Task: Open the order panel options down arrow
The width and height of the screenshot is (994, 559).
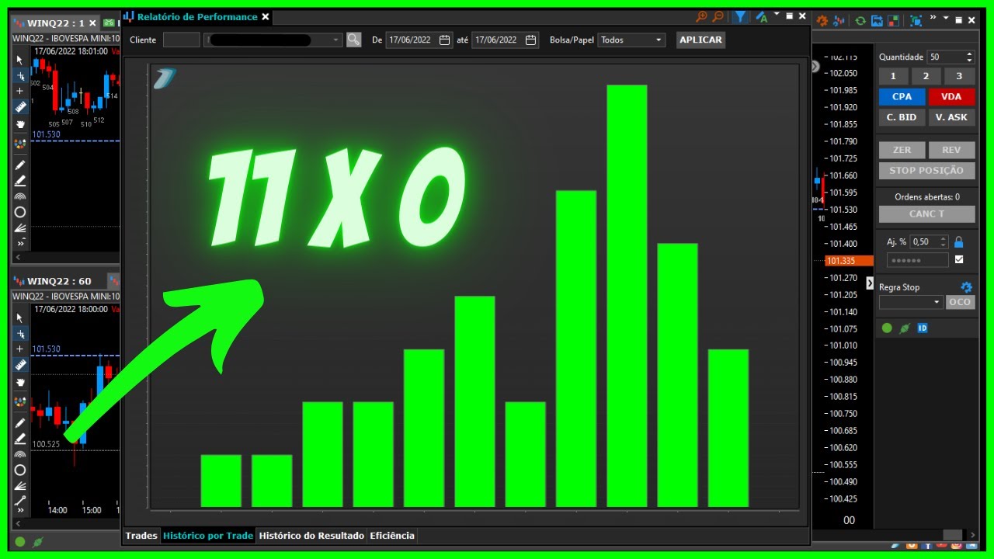Action: click(945, 19)
